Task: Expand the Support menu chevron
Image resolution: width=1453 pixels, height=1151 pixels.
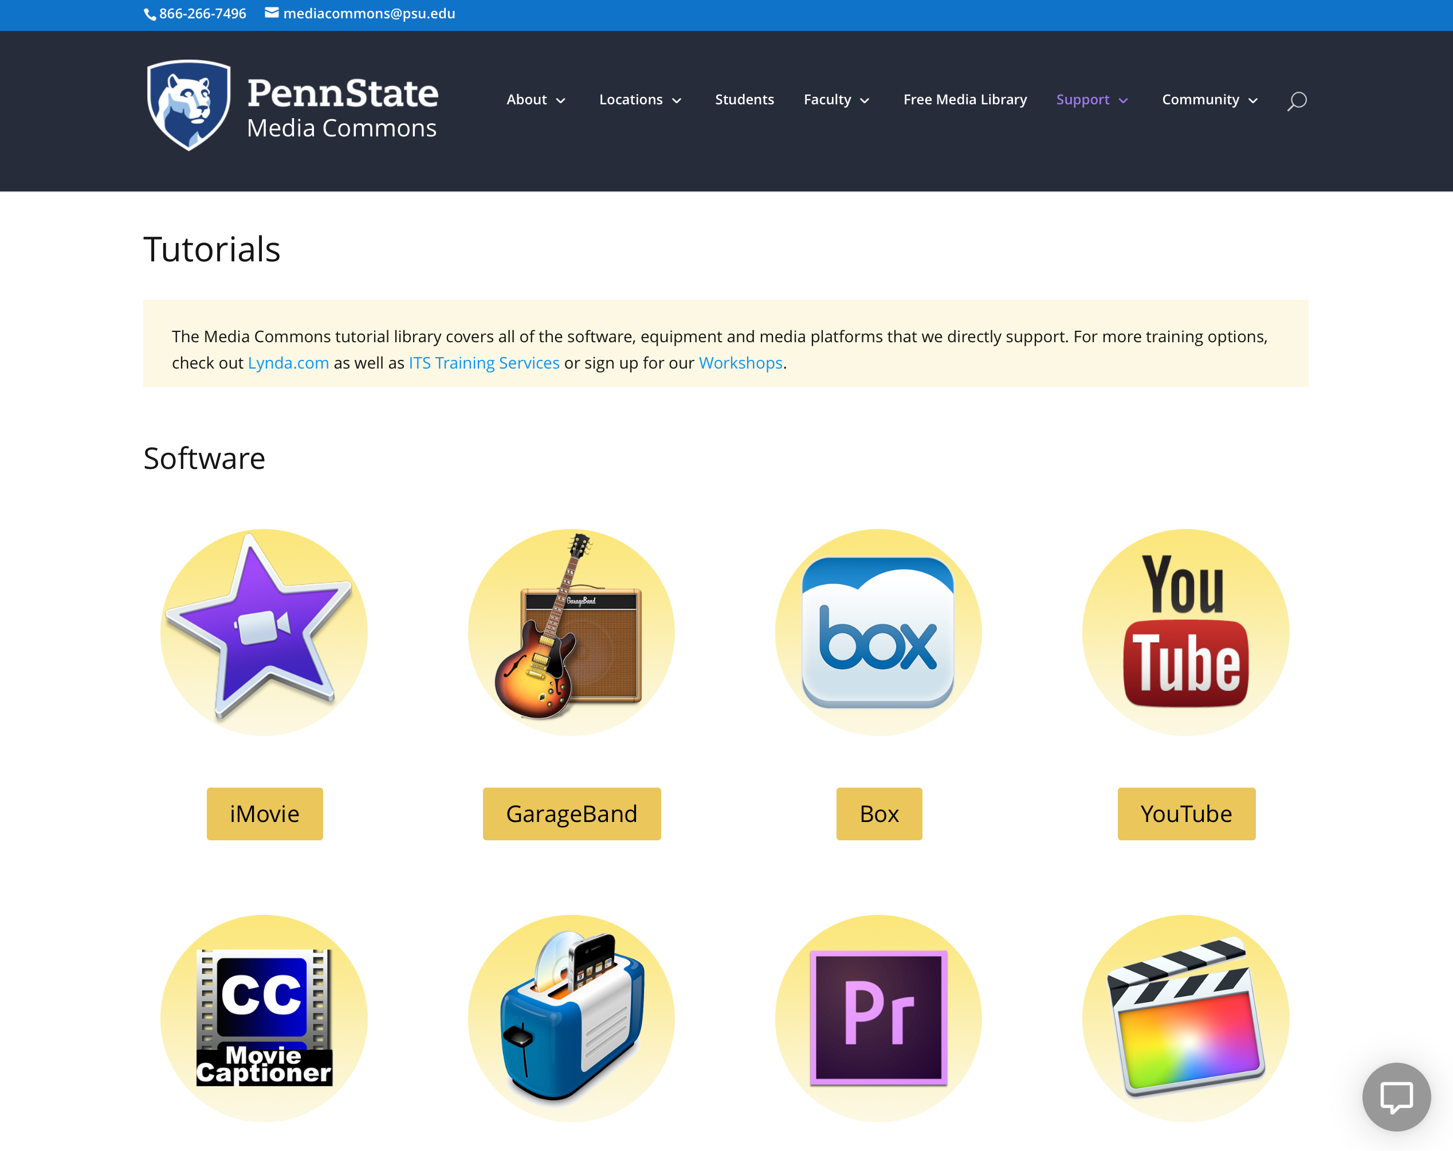Action: (1123, 100)
